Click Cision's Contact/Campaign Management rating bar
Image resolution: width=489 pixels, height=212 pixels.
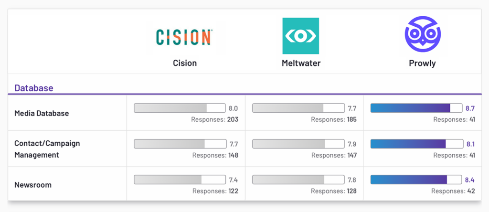(180, 144)
